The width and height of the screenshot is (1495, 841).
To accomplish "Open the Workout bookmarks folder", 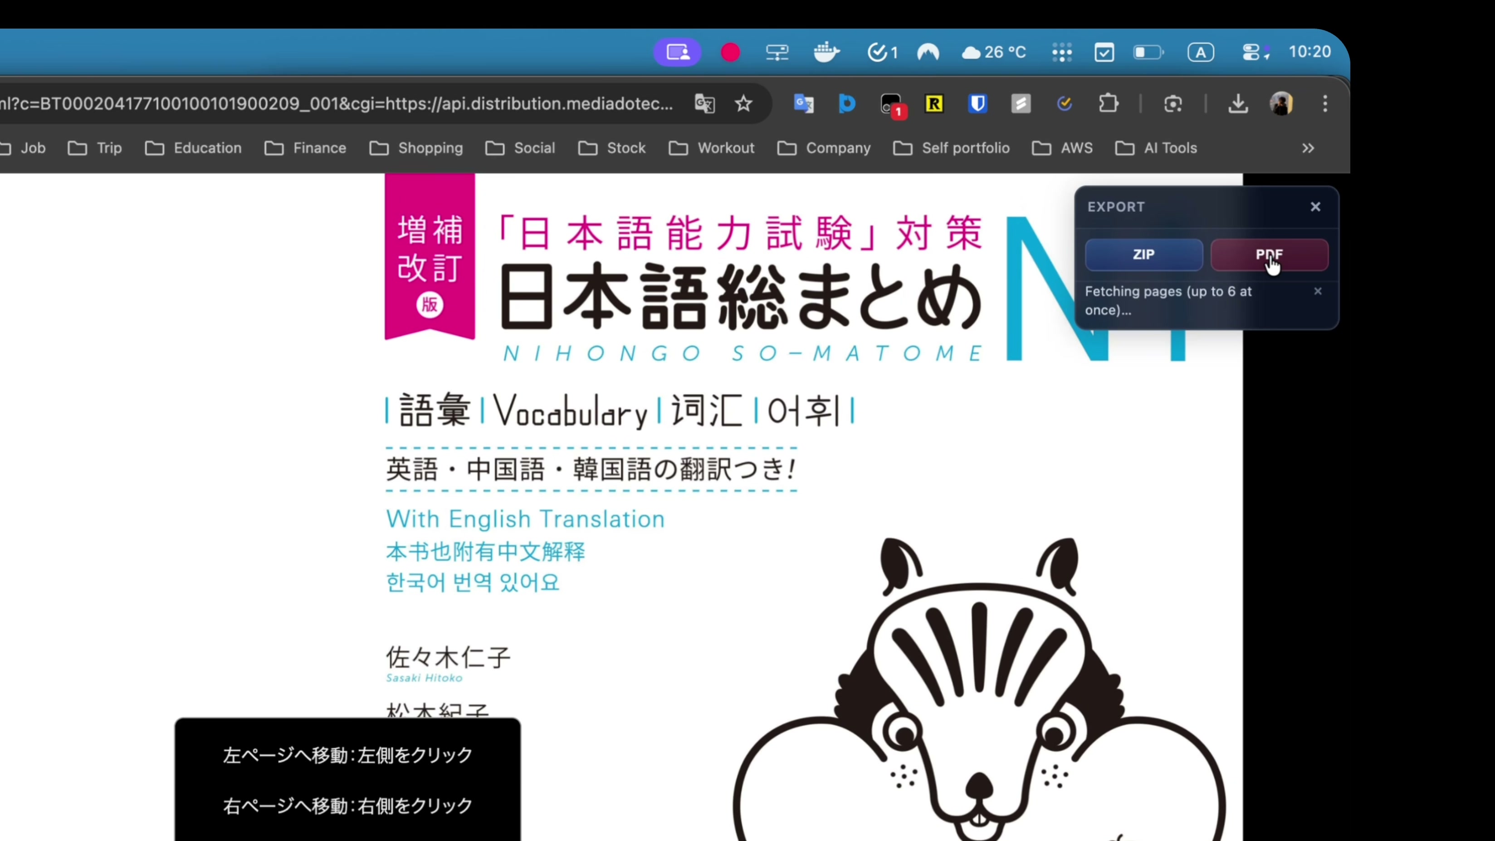I will tap(712, 148).
